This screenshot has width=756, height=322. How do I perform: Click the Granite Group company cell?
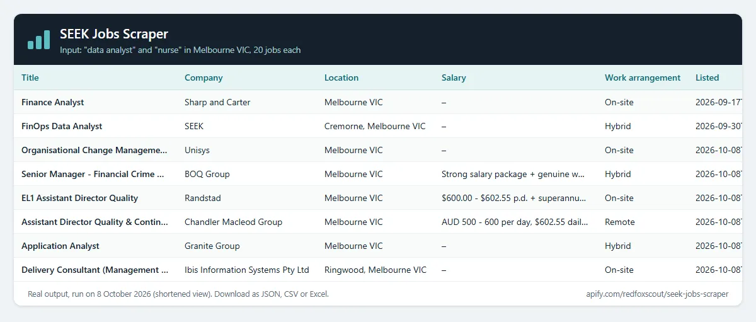point(212,246)
